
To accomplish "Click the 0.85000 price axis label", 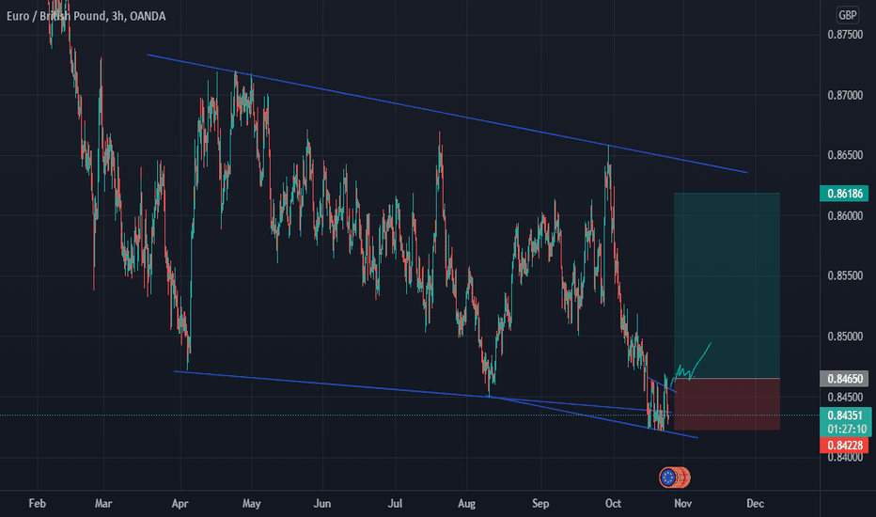I will click(845, 336).
